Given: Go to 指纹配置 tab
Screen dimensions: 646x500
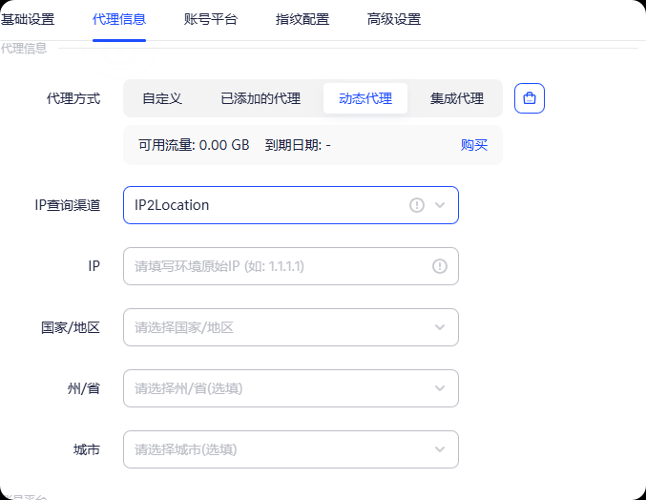Looking at the screenshot, I should coord(302,19).
